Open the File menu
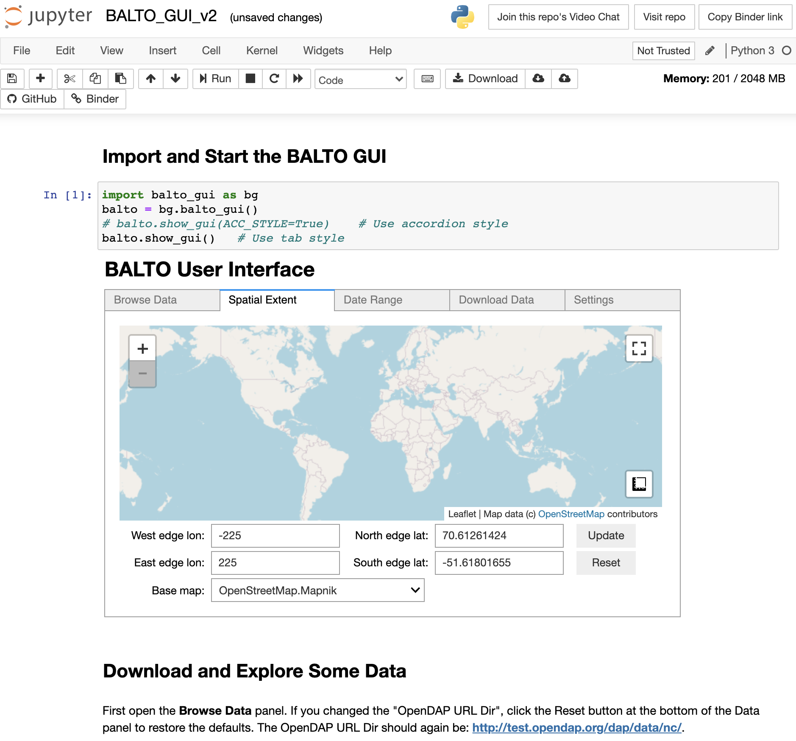Screen dimensions: 796x741 (22, 51)
